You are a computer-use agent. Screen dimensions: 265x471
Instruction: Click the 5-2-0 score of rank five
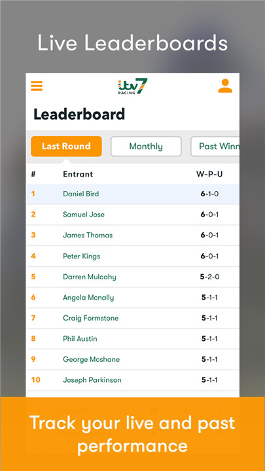point(209,277)
